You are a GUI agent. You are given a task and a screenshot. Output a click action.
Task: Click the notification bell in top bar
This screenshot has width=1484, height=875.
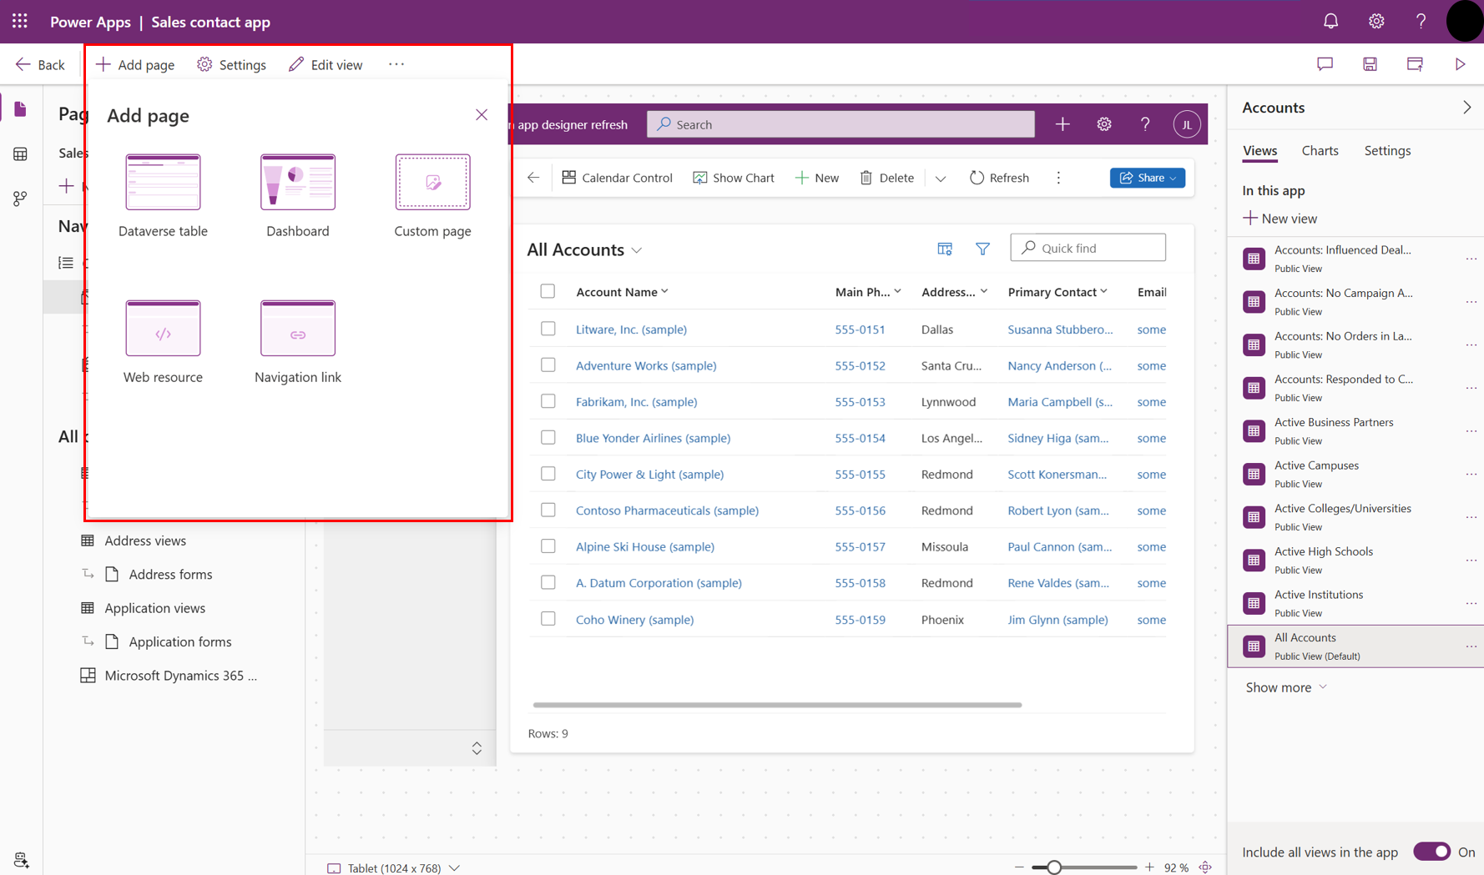tap(1330, 21)
